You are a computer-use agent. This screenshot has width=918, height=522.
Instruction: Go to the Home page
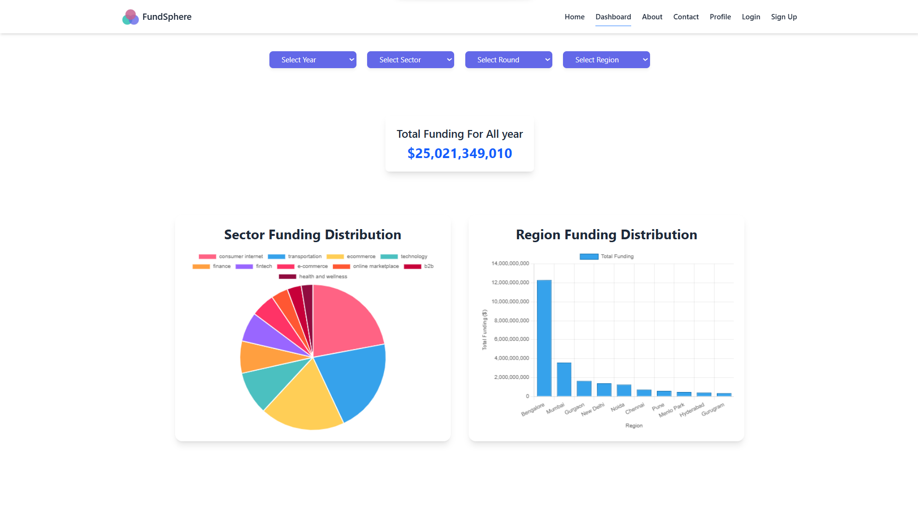[x=574, y=17]
